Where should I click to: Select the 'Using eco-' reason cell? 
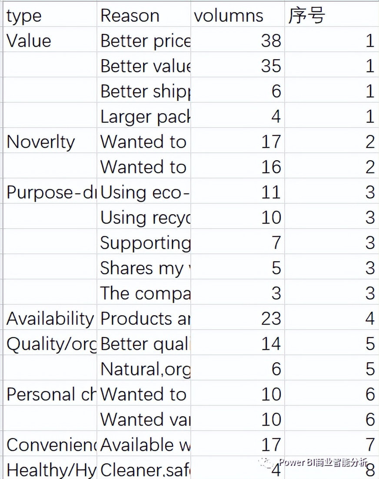[144, 191]
